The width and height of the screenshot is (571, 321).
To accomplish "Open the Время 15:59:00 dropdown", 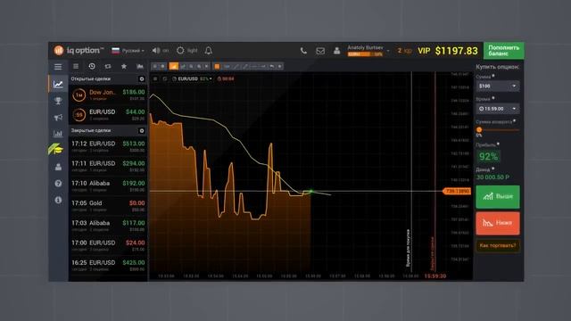I will pos(498,109).
